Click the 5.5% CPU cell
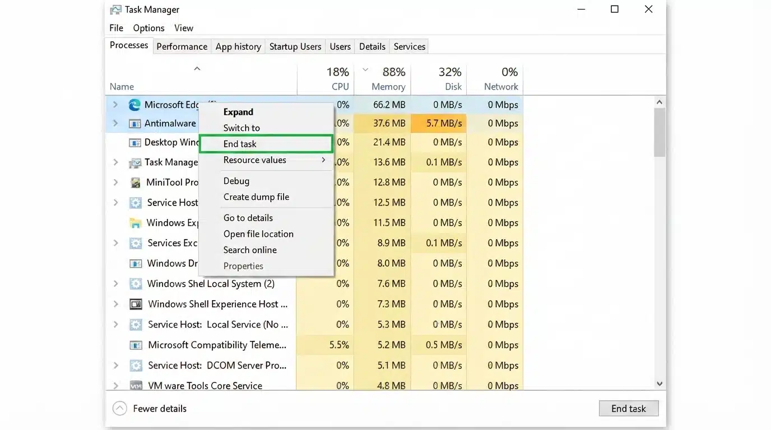The image size is (771, 430). pyautogui.click(x=326, y=345)
